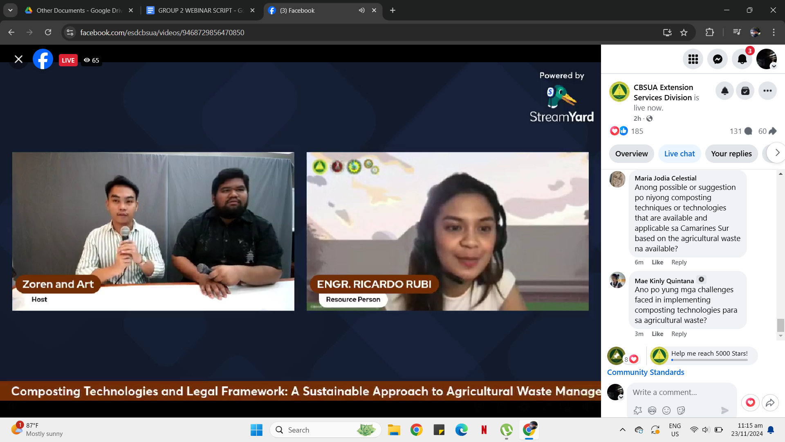Close the video with the X icon
Image resolution: width=785 pixels, height=442 pixels.
click(x=18, y=59)
